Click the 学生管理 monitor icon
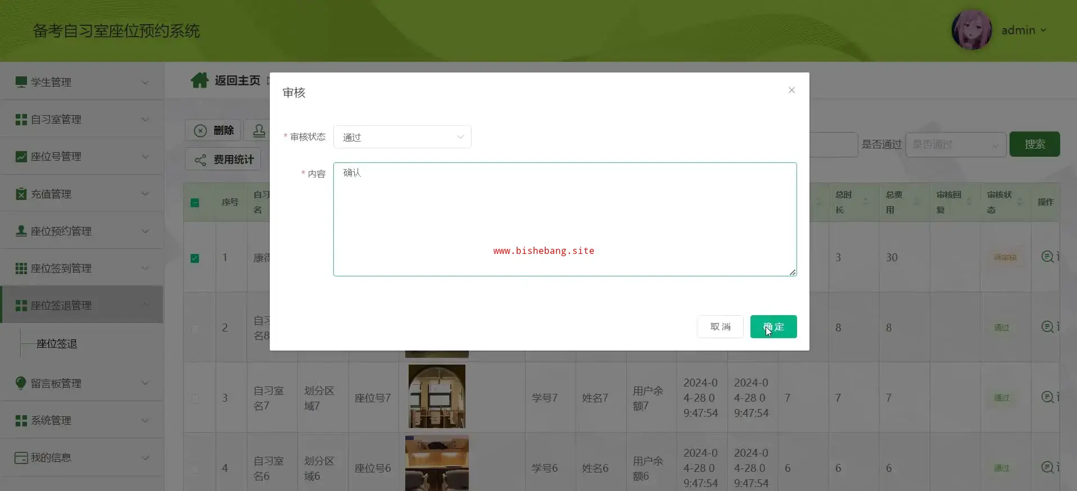 coord(21,82)
